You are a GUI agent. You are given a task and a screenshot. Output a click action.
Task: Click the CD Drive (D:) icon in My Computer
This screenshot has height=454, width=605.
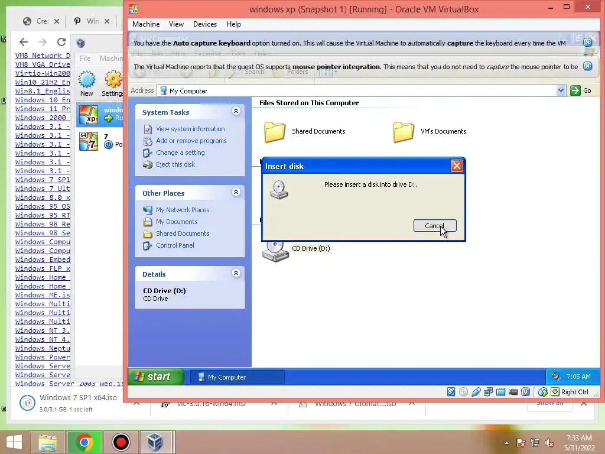point(275,251)
